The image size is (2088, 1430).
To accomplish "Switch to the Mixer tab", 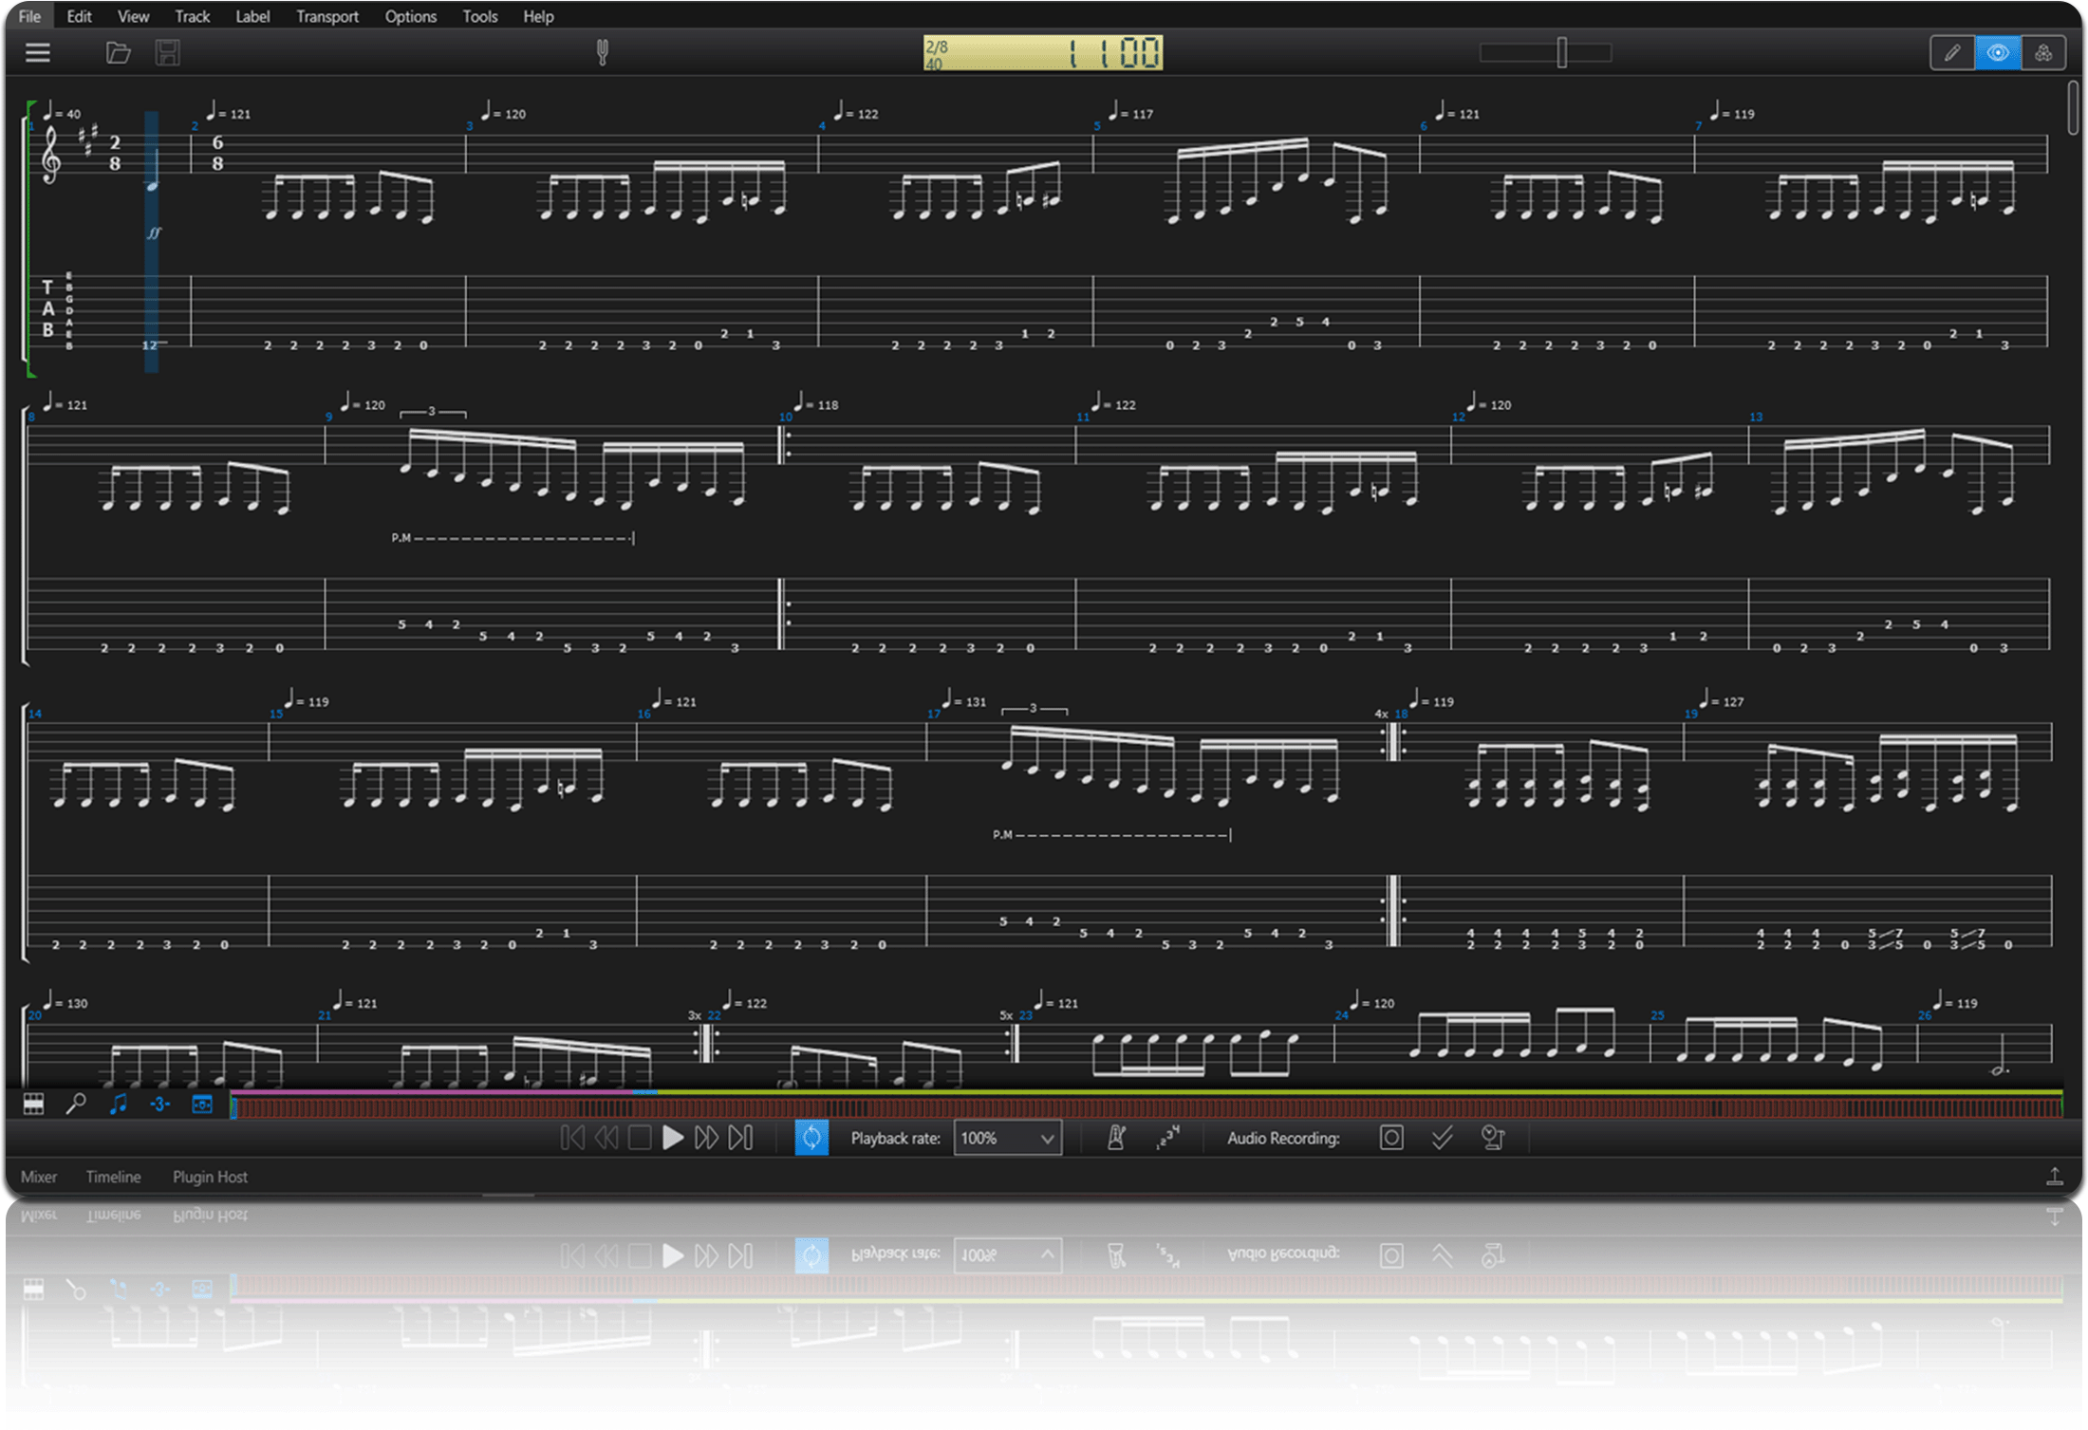I will coord(39,1177).
